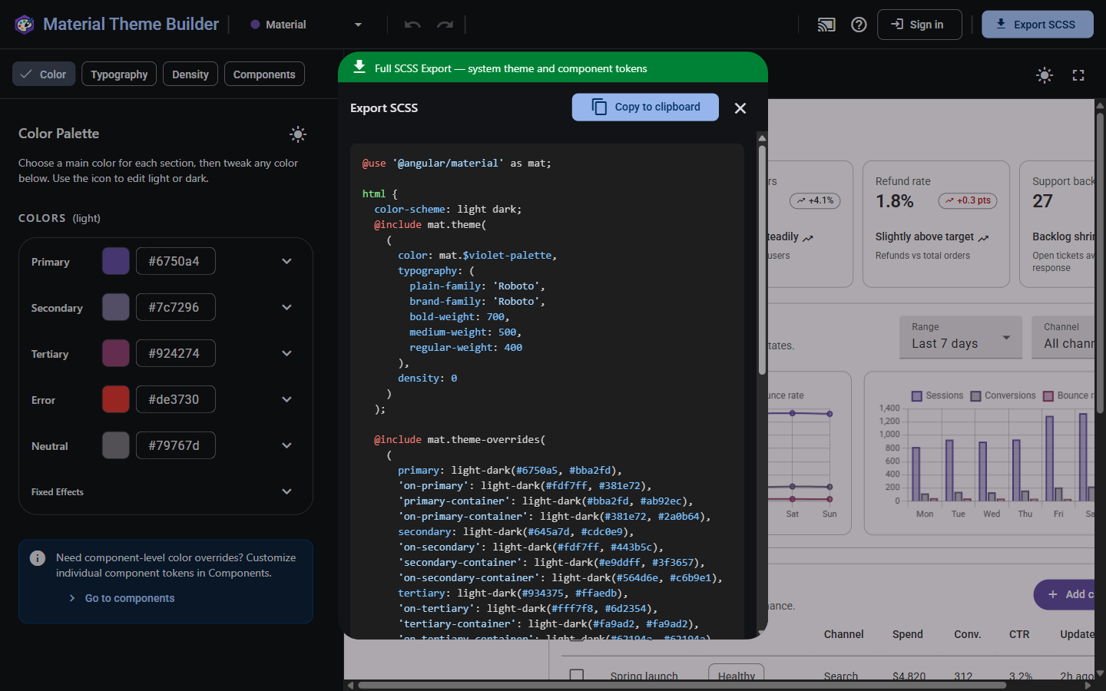Undo the last change
The image size is (1106, 691).
coord(412,25)
